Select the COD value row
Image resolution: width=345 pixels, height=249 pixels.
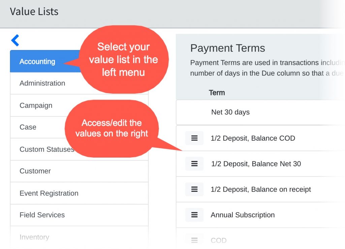[219, 240]
